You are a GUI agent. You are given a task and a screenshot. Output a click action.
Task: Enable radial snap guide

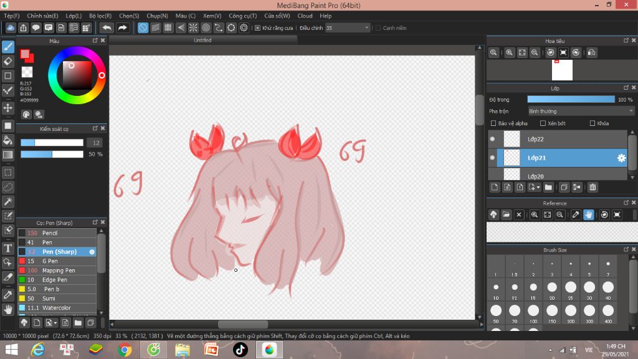(193, 27)
